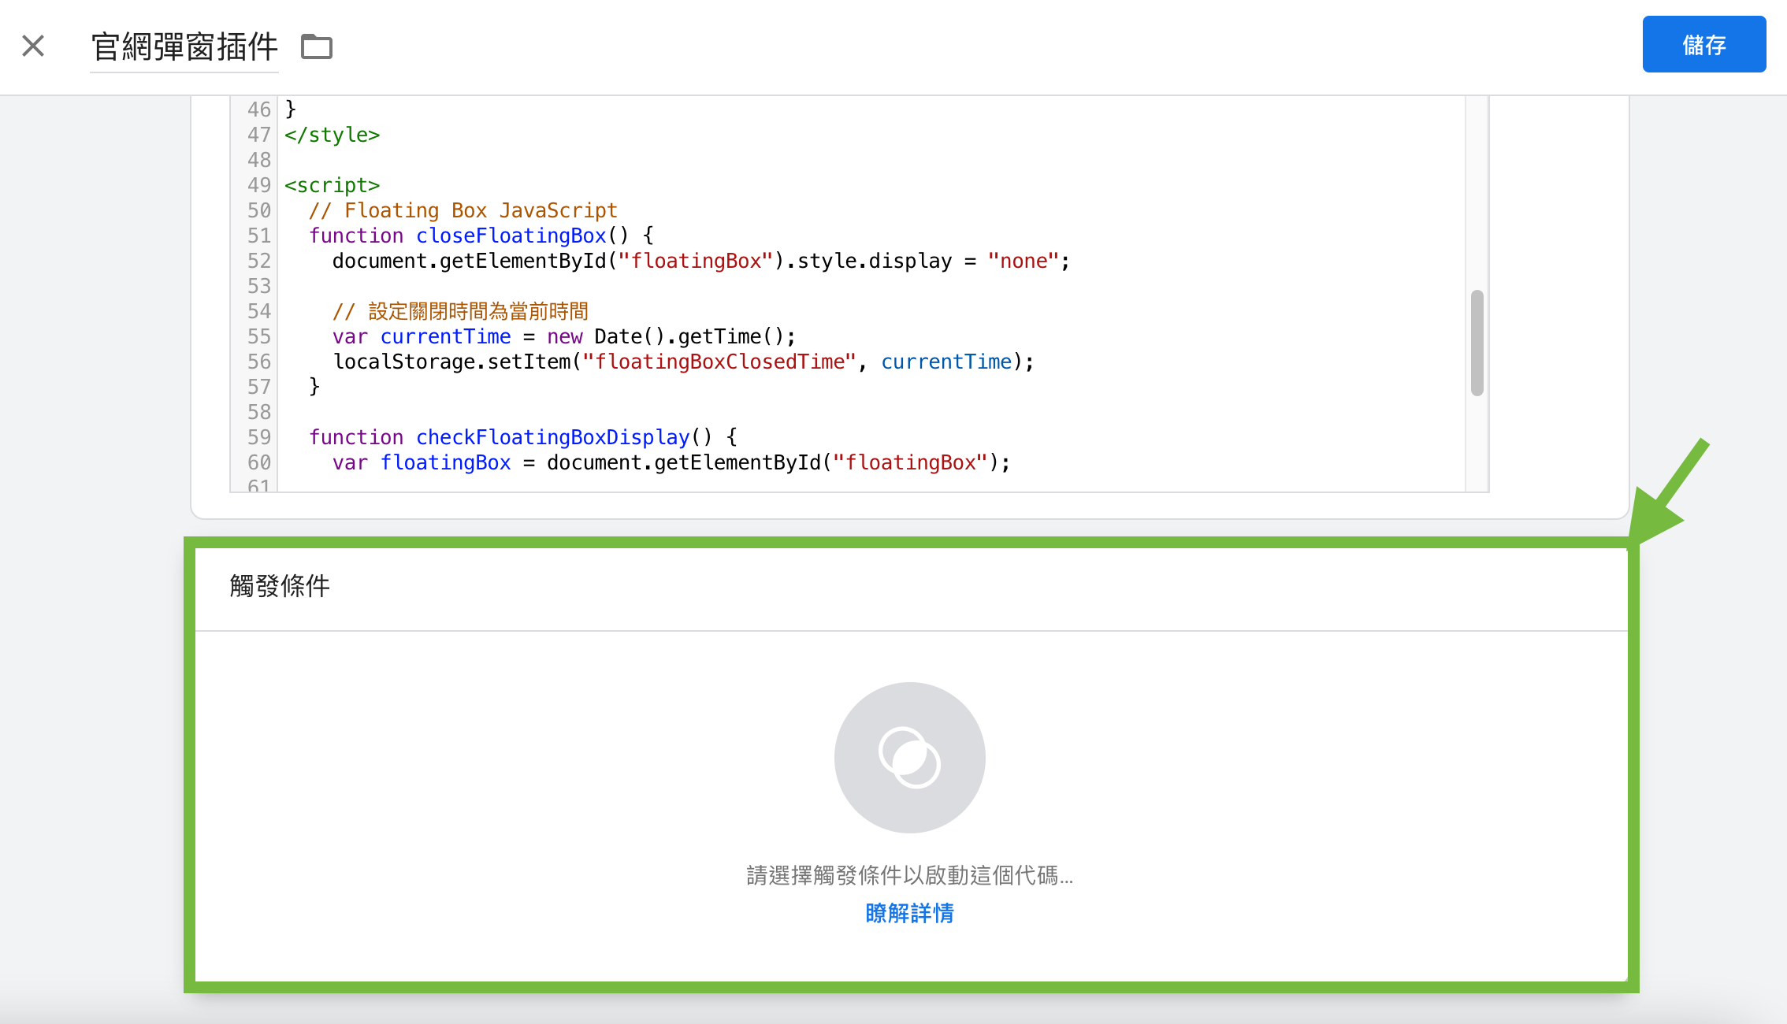Click the 觸發條件 section heading
Viewport: 1787px width, 1024px height.
tap(280, 586)
